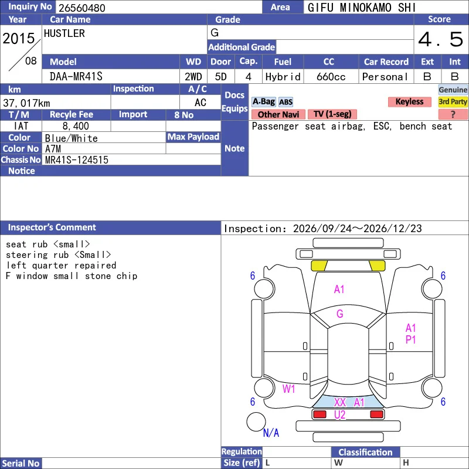Click the P1 mark on right door

(x=411, y=339)
